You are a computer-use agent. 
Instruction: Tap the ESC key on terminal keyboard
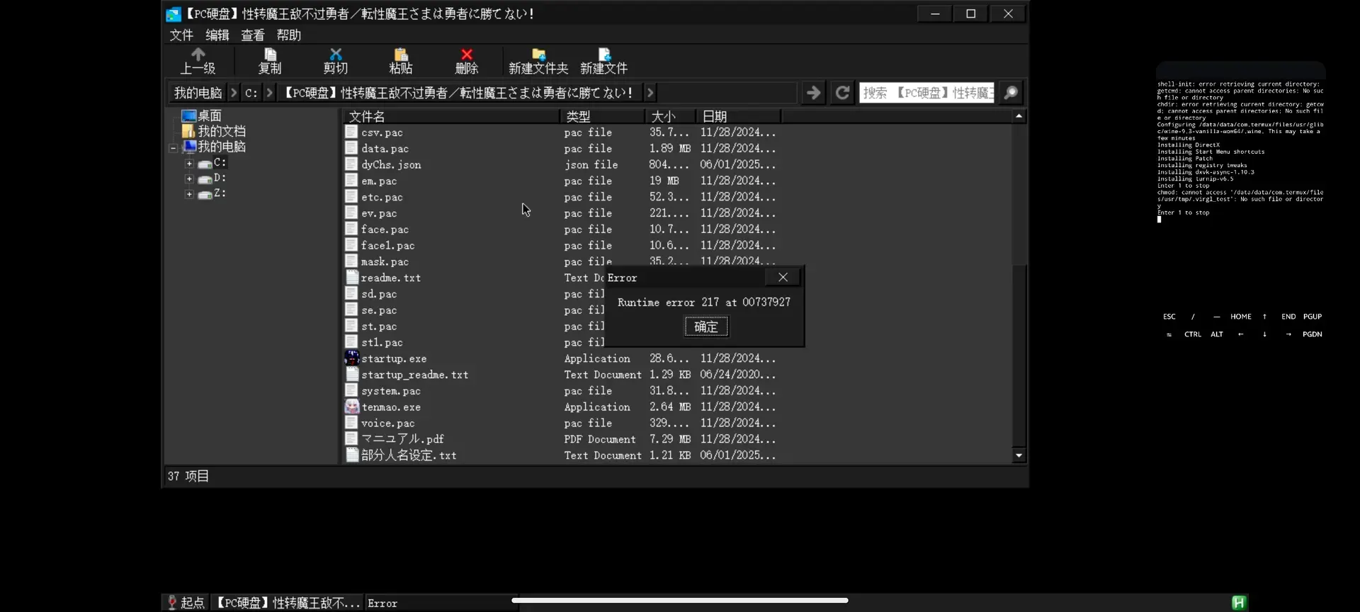(1169, 317)
